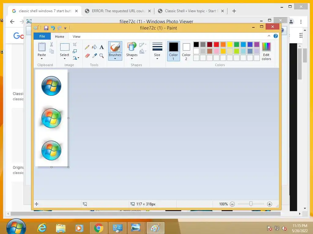Open the Brushes dropdown arrow
The image size is (313, 234).
[x=115, y=59]
